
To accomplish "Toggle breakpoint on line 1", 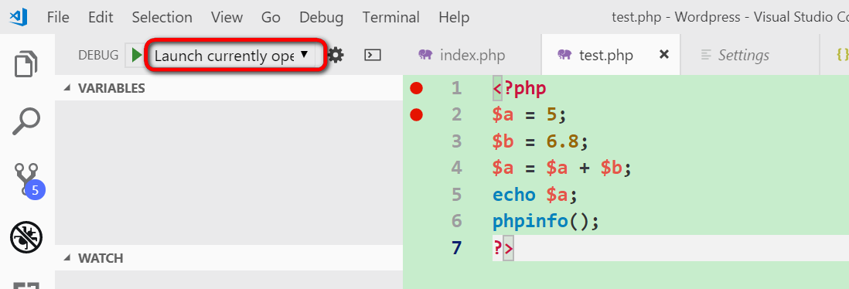I will click(x=416, y=87).
